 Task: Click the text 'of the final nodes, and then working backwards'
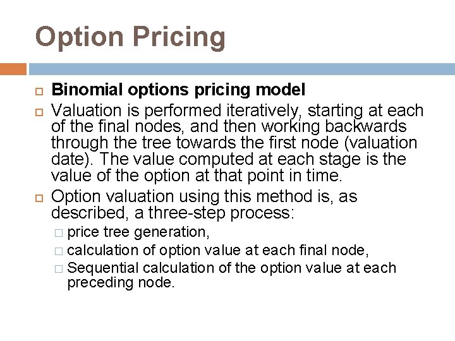point(231,126)
